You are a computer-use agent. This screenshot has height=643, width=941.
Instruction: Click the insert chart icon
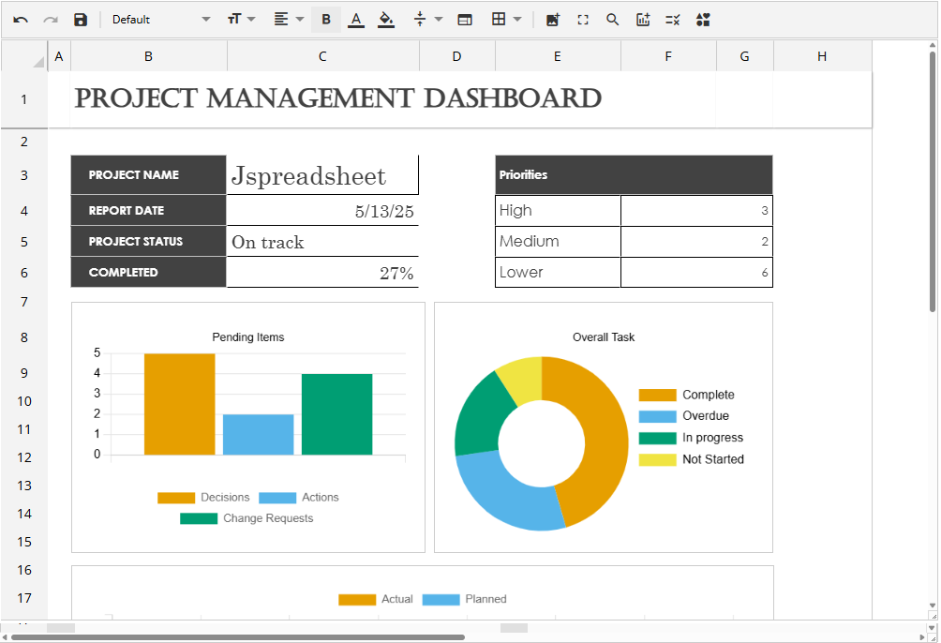[x=643, y=20]
